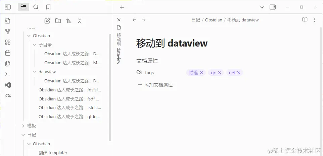Click 移动到 dataview in breadcrumb
Viewport: 323px width, 156px height.
(x=243, y=20)
